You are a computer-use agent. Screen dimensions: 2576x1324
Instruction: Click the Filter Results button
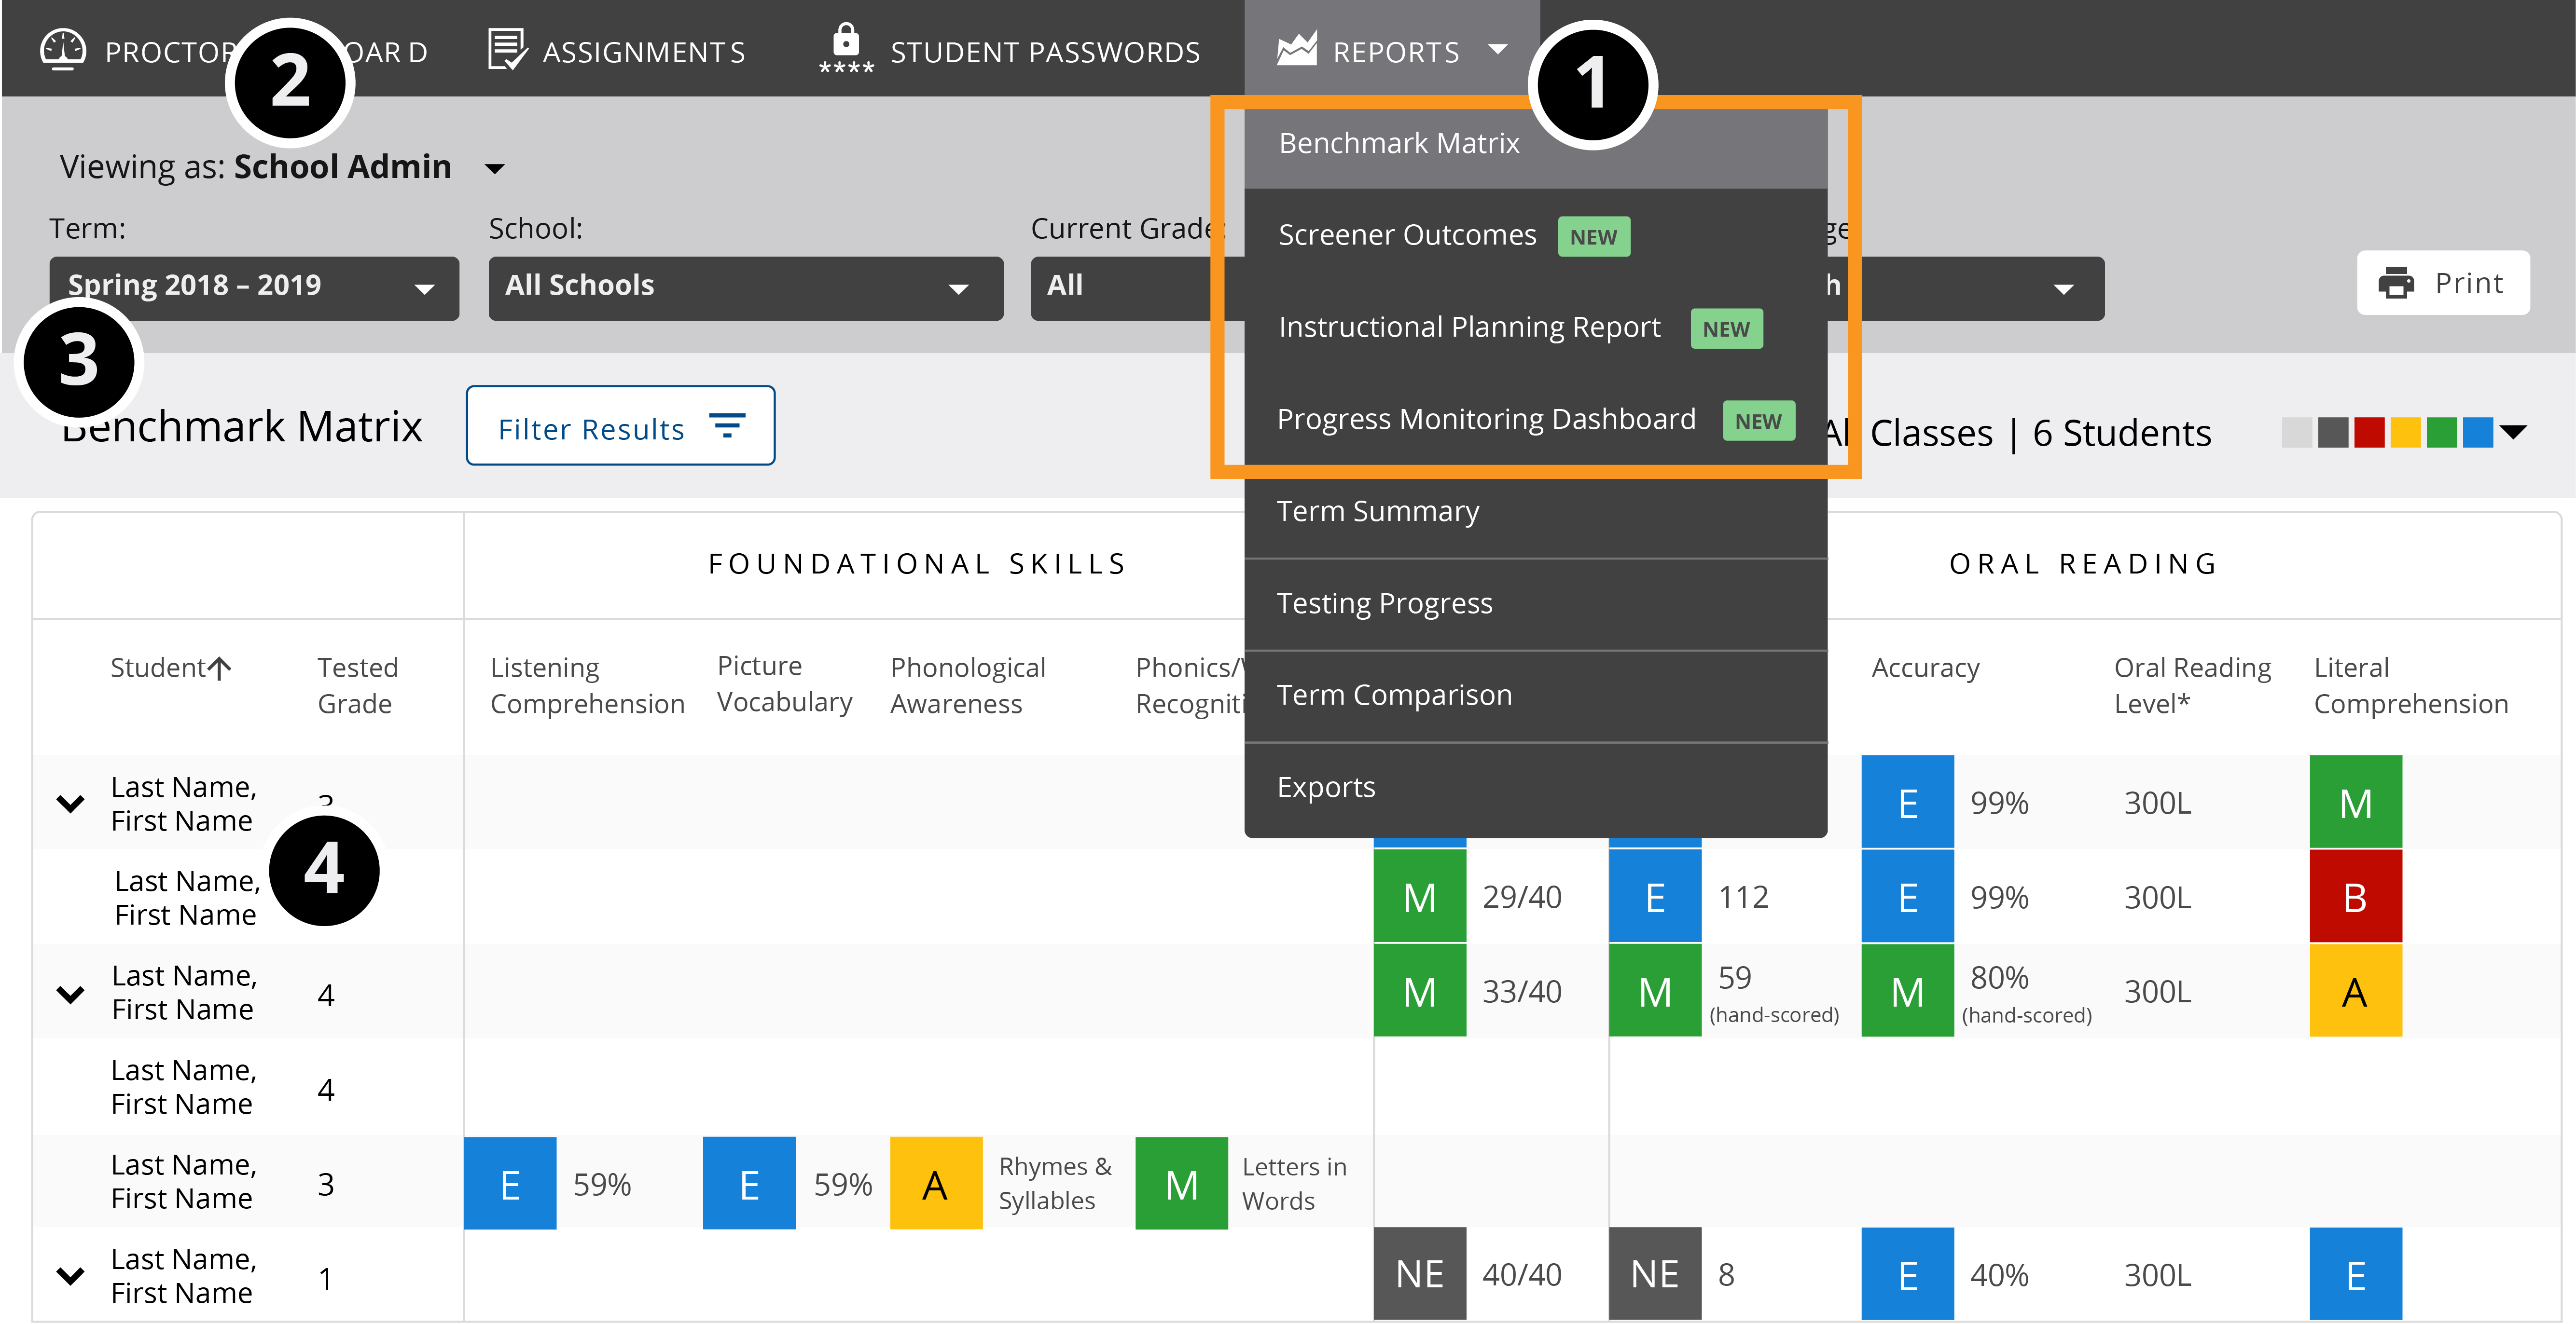pyautogui.click(x=620, y=427)
